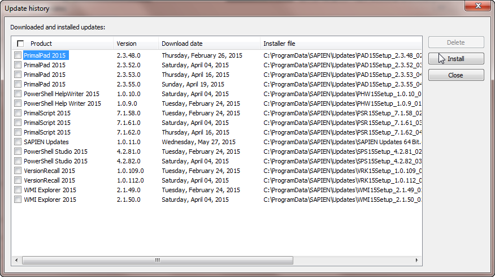Click installer path PHW15Setup_1.0.10
This screenshot has width=495, height=277.
pos(342,94)
